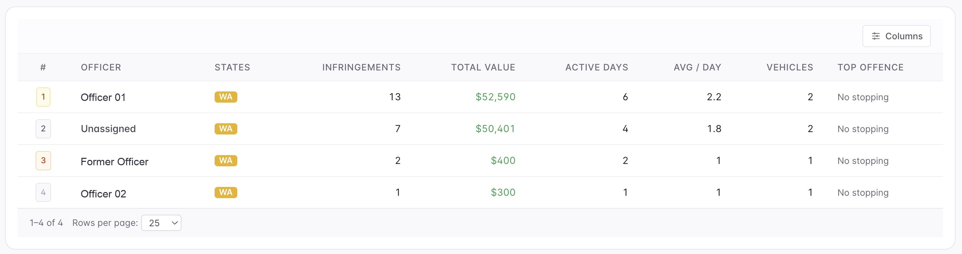Sort by the Total Value column header

pyautogui.click(x=483, y=67)
